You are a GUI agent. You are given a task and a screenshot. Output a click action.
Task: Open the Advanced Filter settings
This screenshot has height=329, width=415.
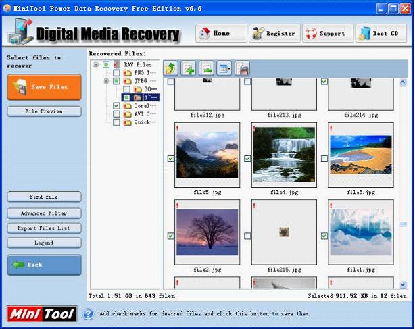tap(44, 213)
